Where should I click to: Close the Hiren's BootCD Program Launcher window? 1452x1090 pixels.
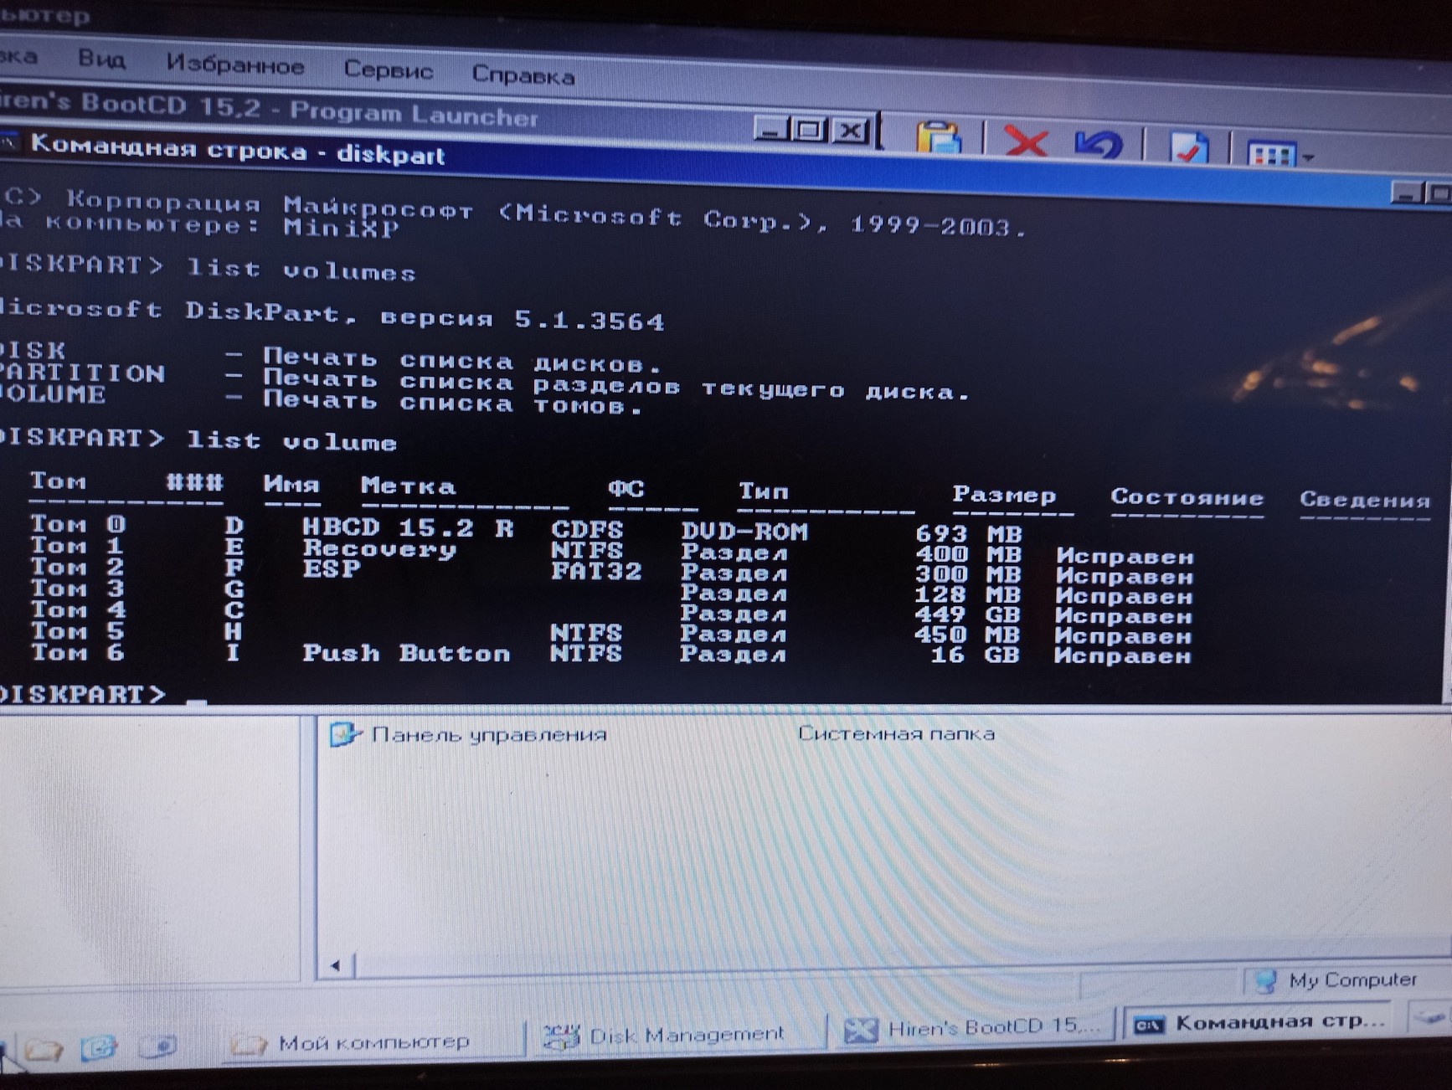(852, 131)
